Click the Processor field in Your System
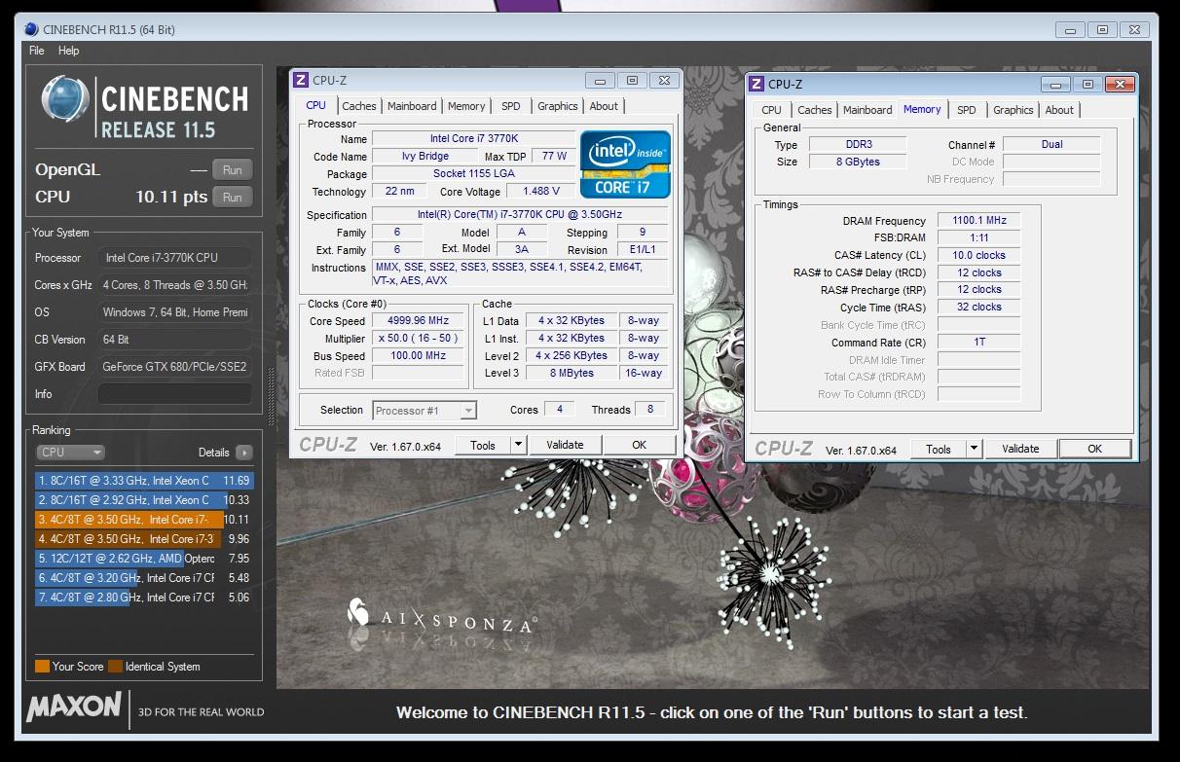 pos(174,258)
